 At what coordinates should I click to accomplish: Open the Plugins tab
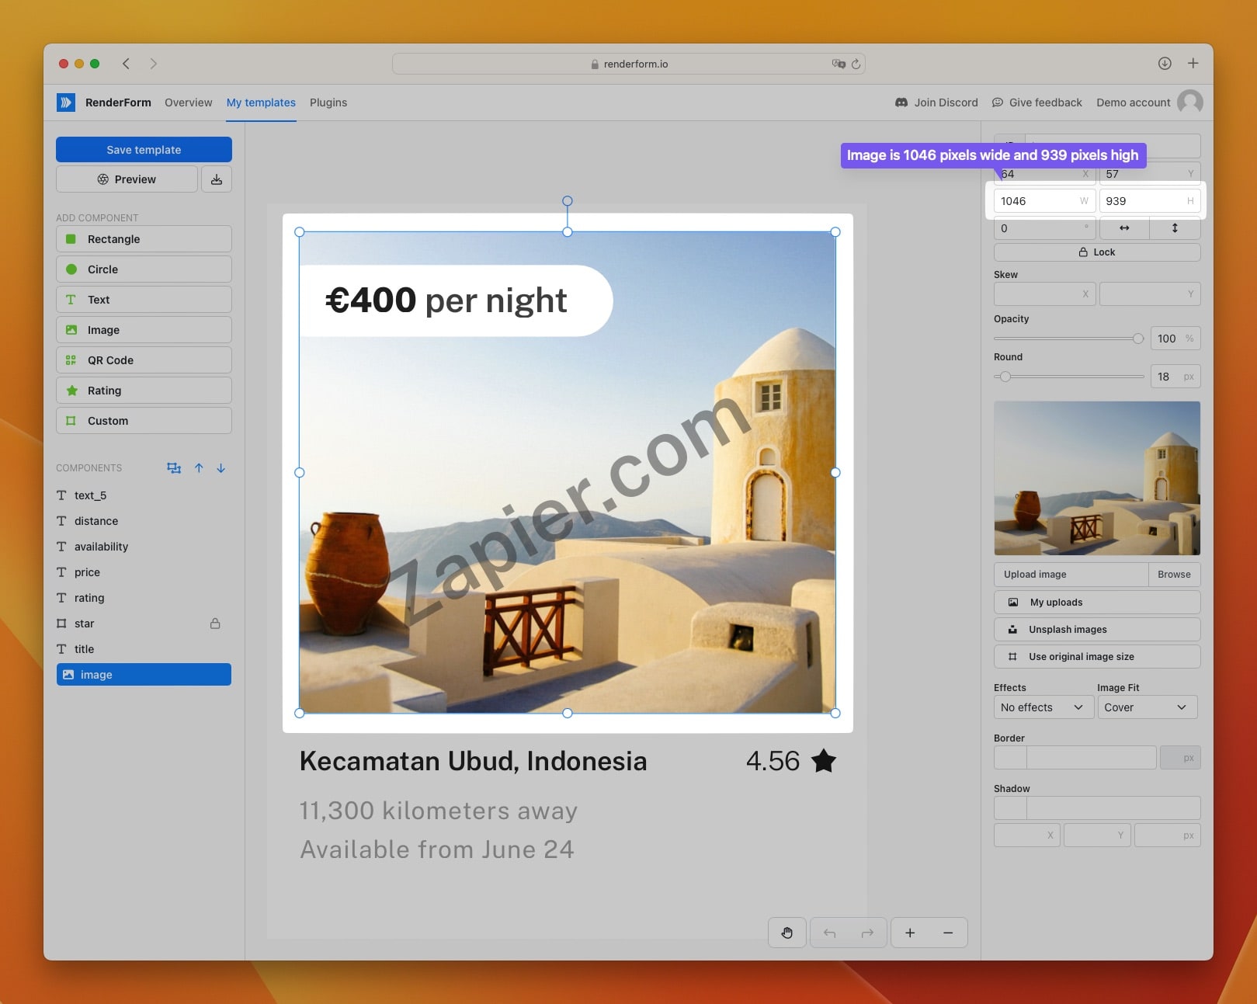(x=328, y=102)
